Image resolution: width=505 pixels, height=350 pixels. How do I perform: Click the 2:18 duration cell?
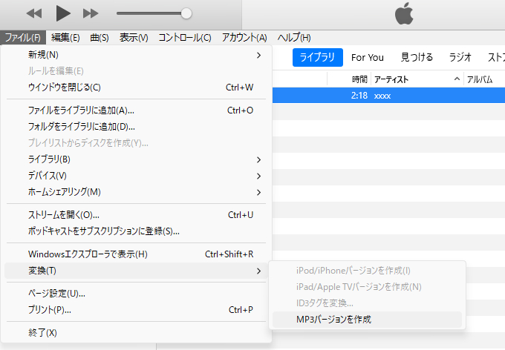[359, 96]
